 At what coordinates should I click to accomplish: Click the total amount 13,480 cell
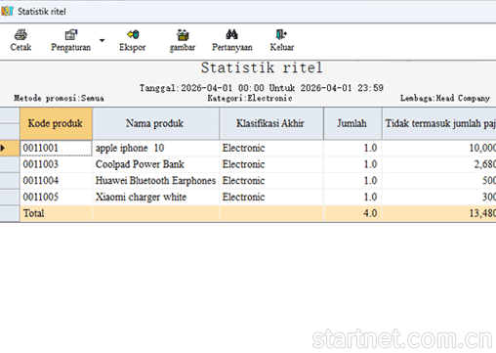[x=439, y=213]
